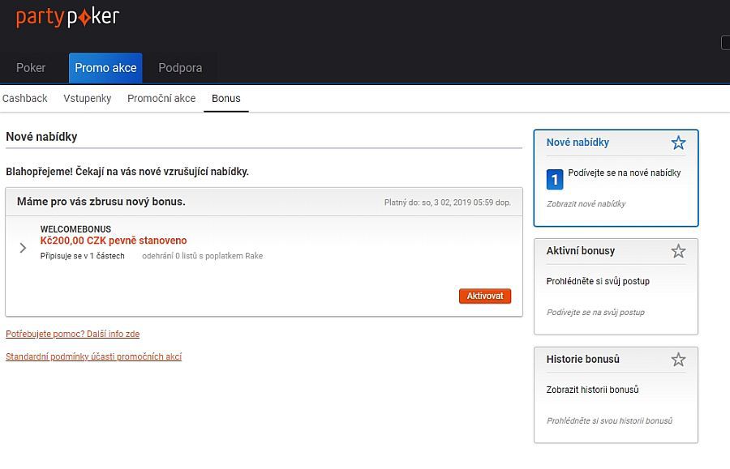Image resolution: width=730 pixels, height=469 pixels.
Task: Open the Promoční akce sub-tab
Action: [161, 99]
